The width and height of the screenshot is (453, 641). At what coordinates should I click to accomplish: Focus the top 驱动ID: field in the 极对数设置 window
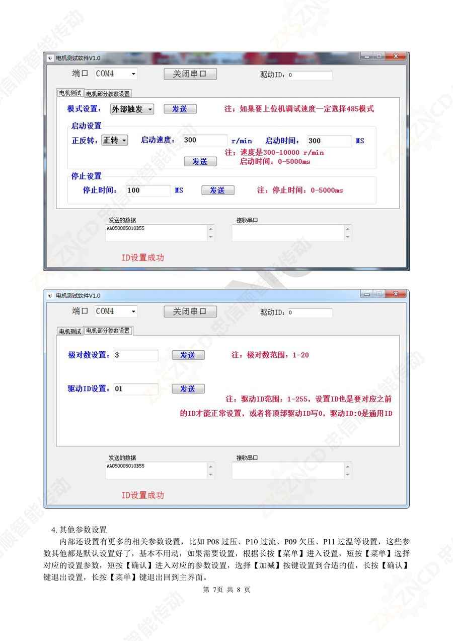point(310,313)
